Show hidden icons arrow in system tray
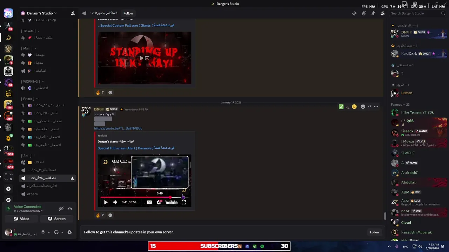Image resolution: width=449 pixels, height=252 pixels. click(389, 246)
